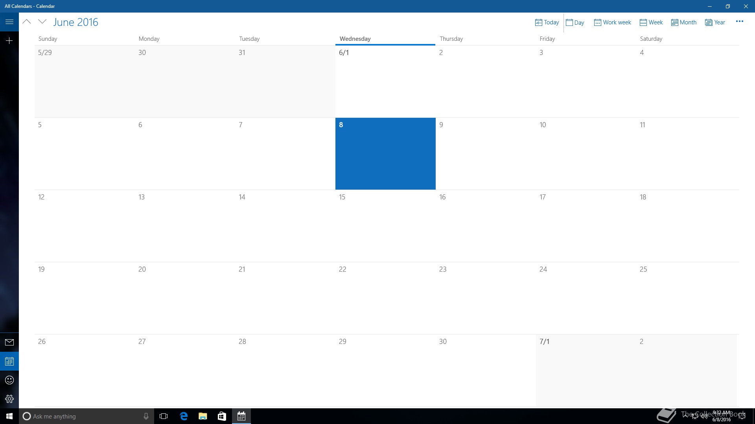Switch to Work week view
The image size is (755, 424).
612,22
